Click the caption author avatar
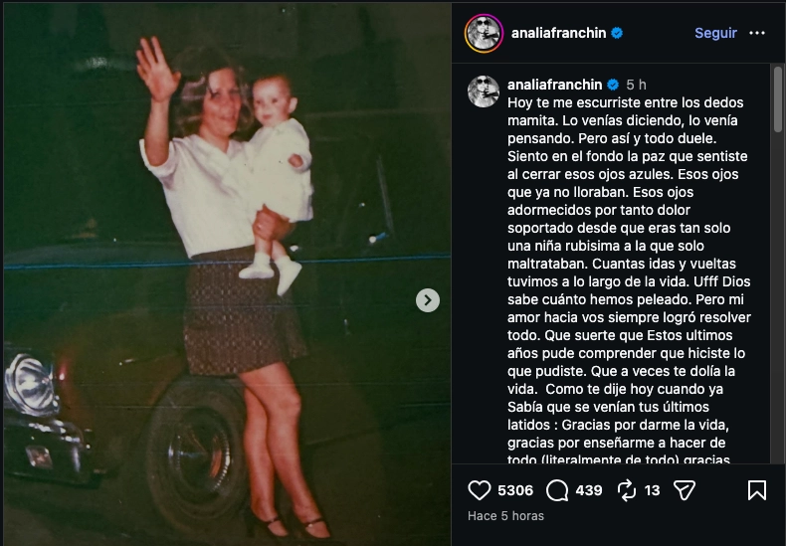Image resolution: width=786 pixels, height=546 pixels. pyautogui.click(x=484, y=91)
